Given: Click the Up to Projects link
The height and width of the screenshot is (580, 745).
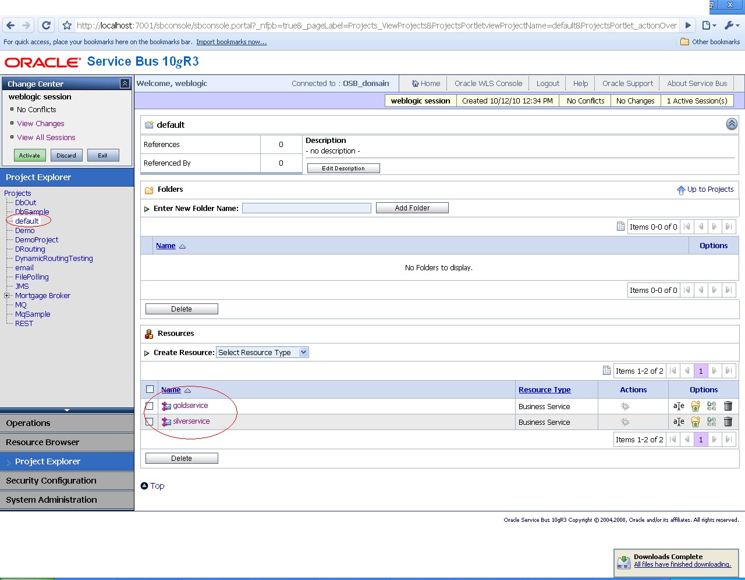Looking at the screenshot, I should coord(705,189).
